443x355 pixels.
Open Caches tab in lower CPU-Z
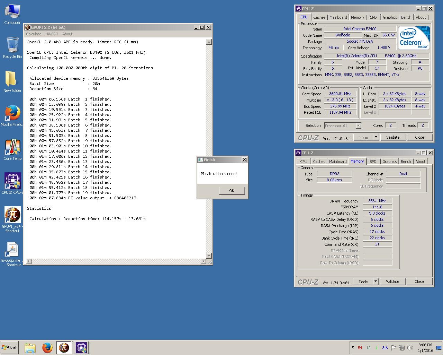click(x=319, y=162)
